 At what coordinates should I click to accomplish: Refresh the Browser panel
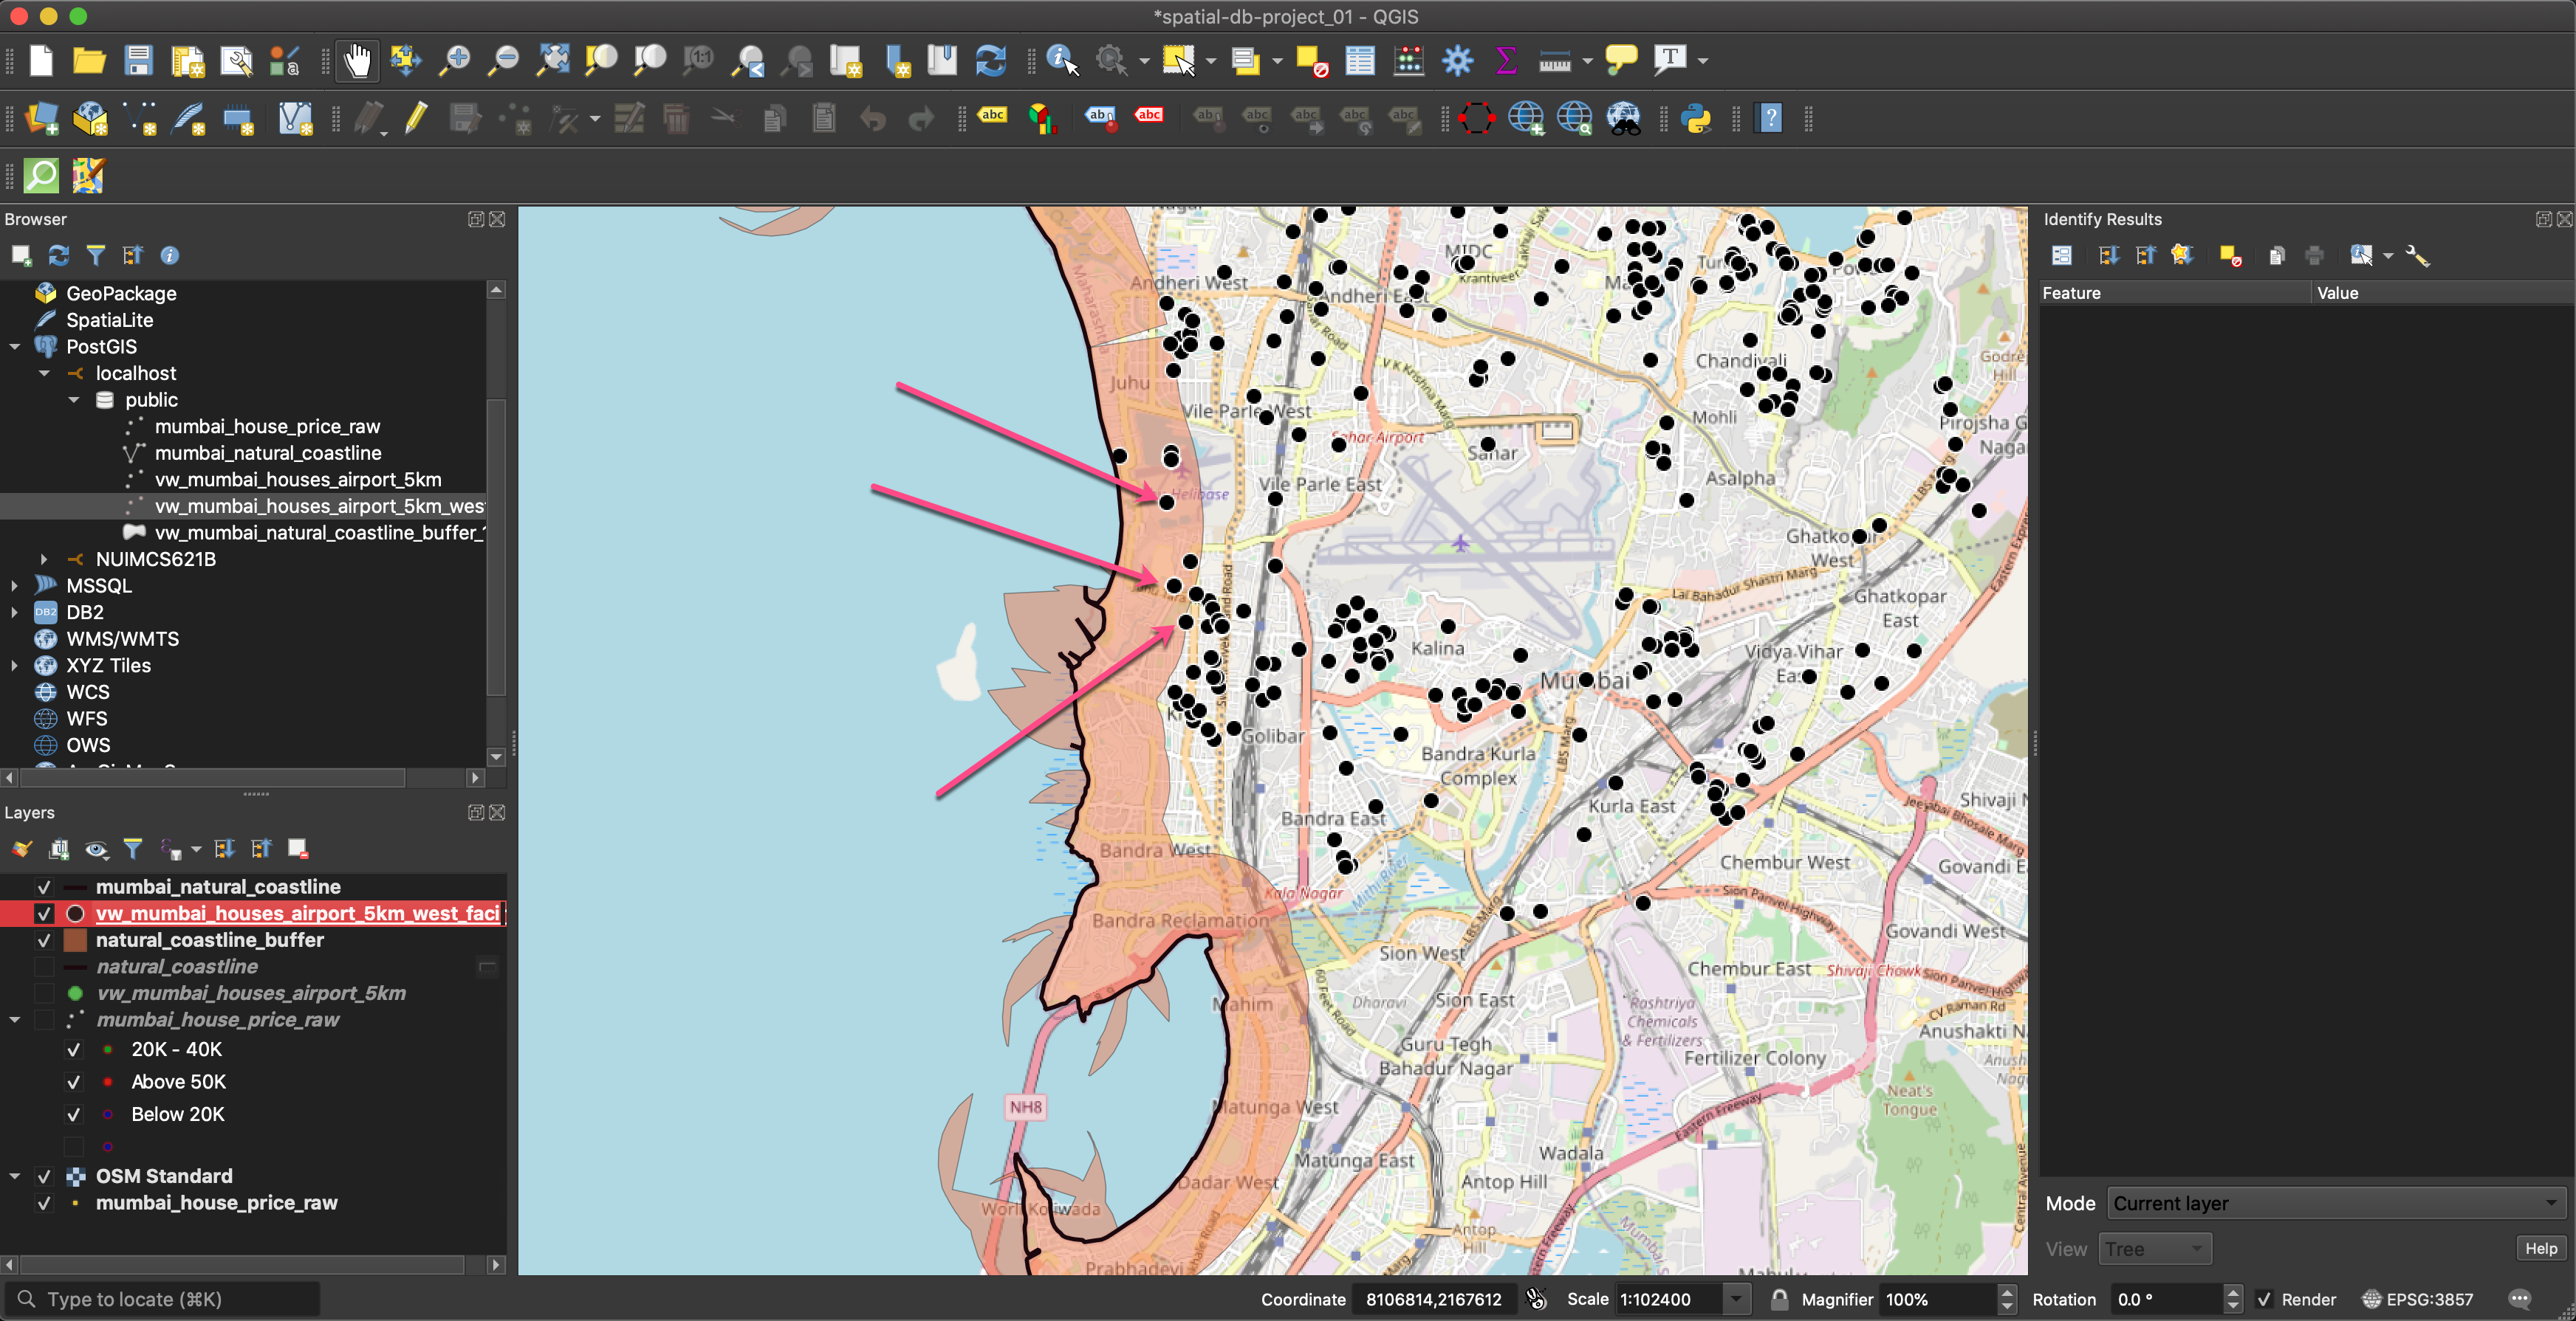[x=59, y=256]
